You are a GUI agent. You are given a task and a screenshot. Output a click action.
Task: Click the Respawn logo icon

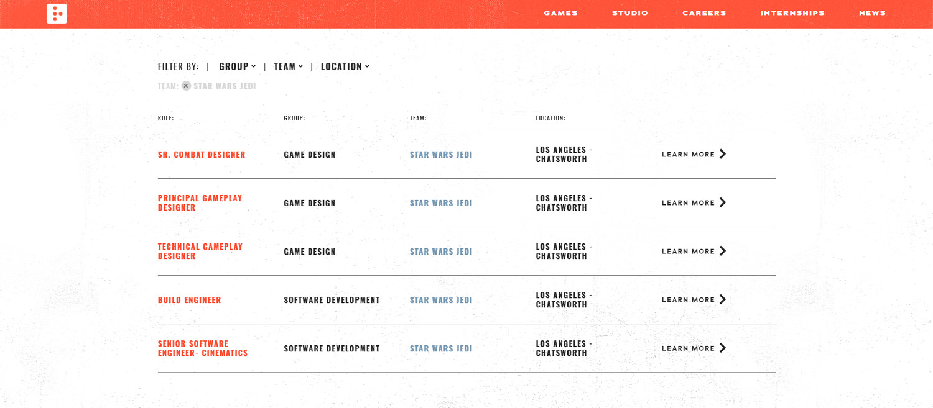click(57, 13)
